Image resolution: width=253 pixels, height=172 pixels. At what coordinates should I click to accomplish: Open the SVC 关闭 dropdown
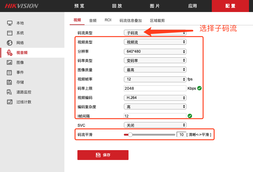(x=155, y=125)
